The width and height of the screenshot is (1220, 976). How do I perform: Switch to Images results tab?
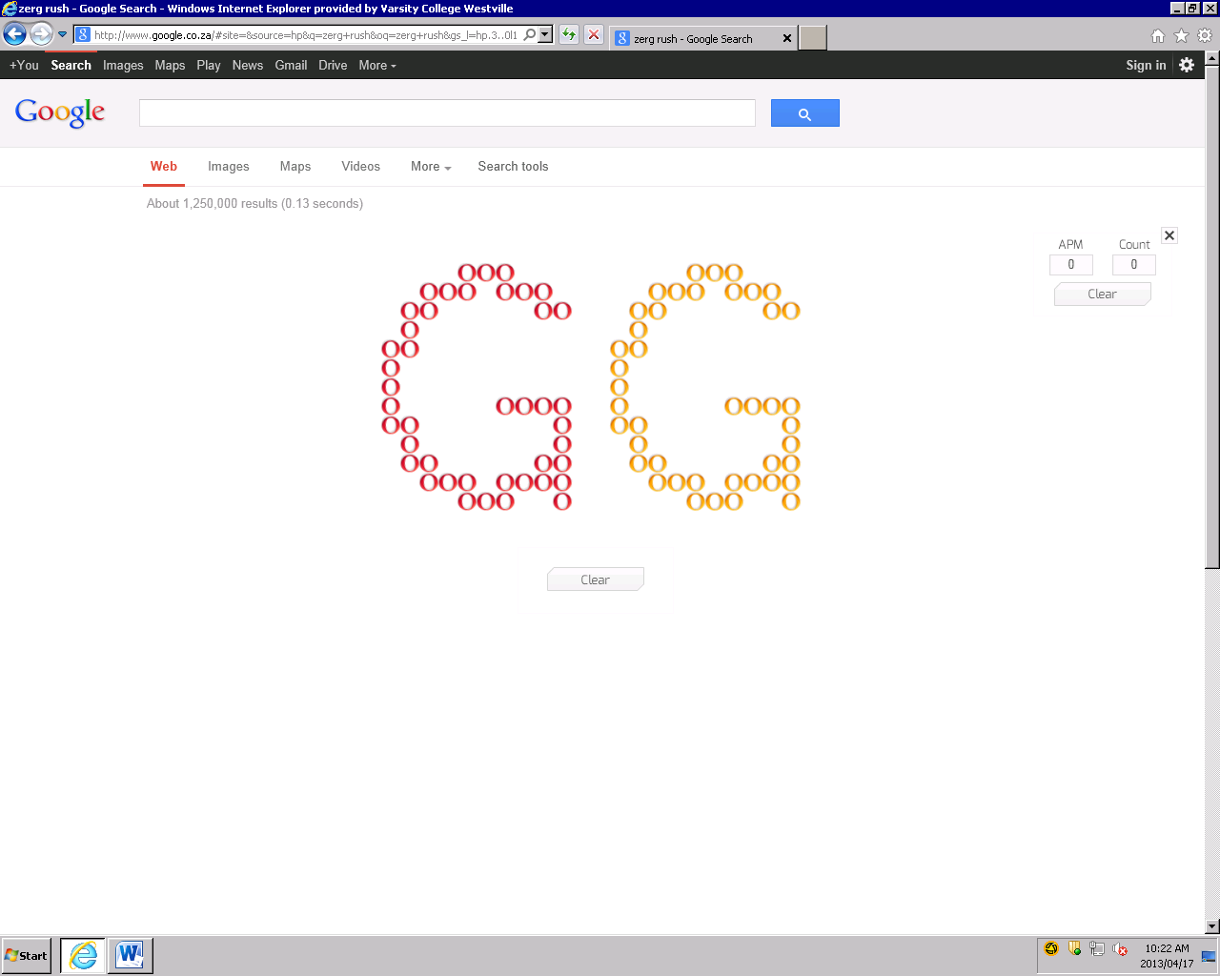click(x=229, y=166)
